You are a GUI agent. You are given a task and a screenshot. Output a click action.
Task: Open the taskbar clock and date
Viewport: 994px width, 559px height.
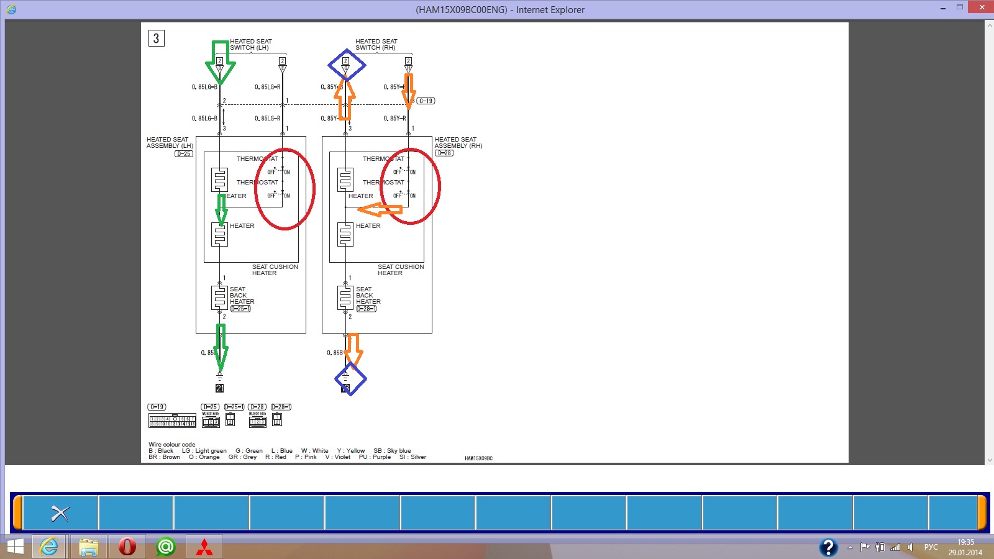965,547
